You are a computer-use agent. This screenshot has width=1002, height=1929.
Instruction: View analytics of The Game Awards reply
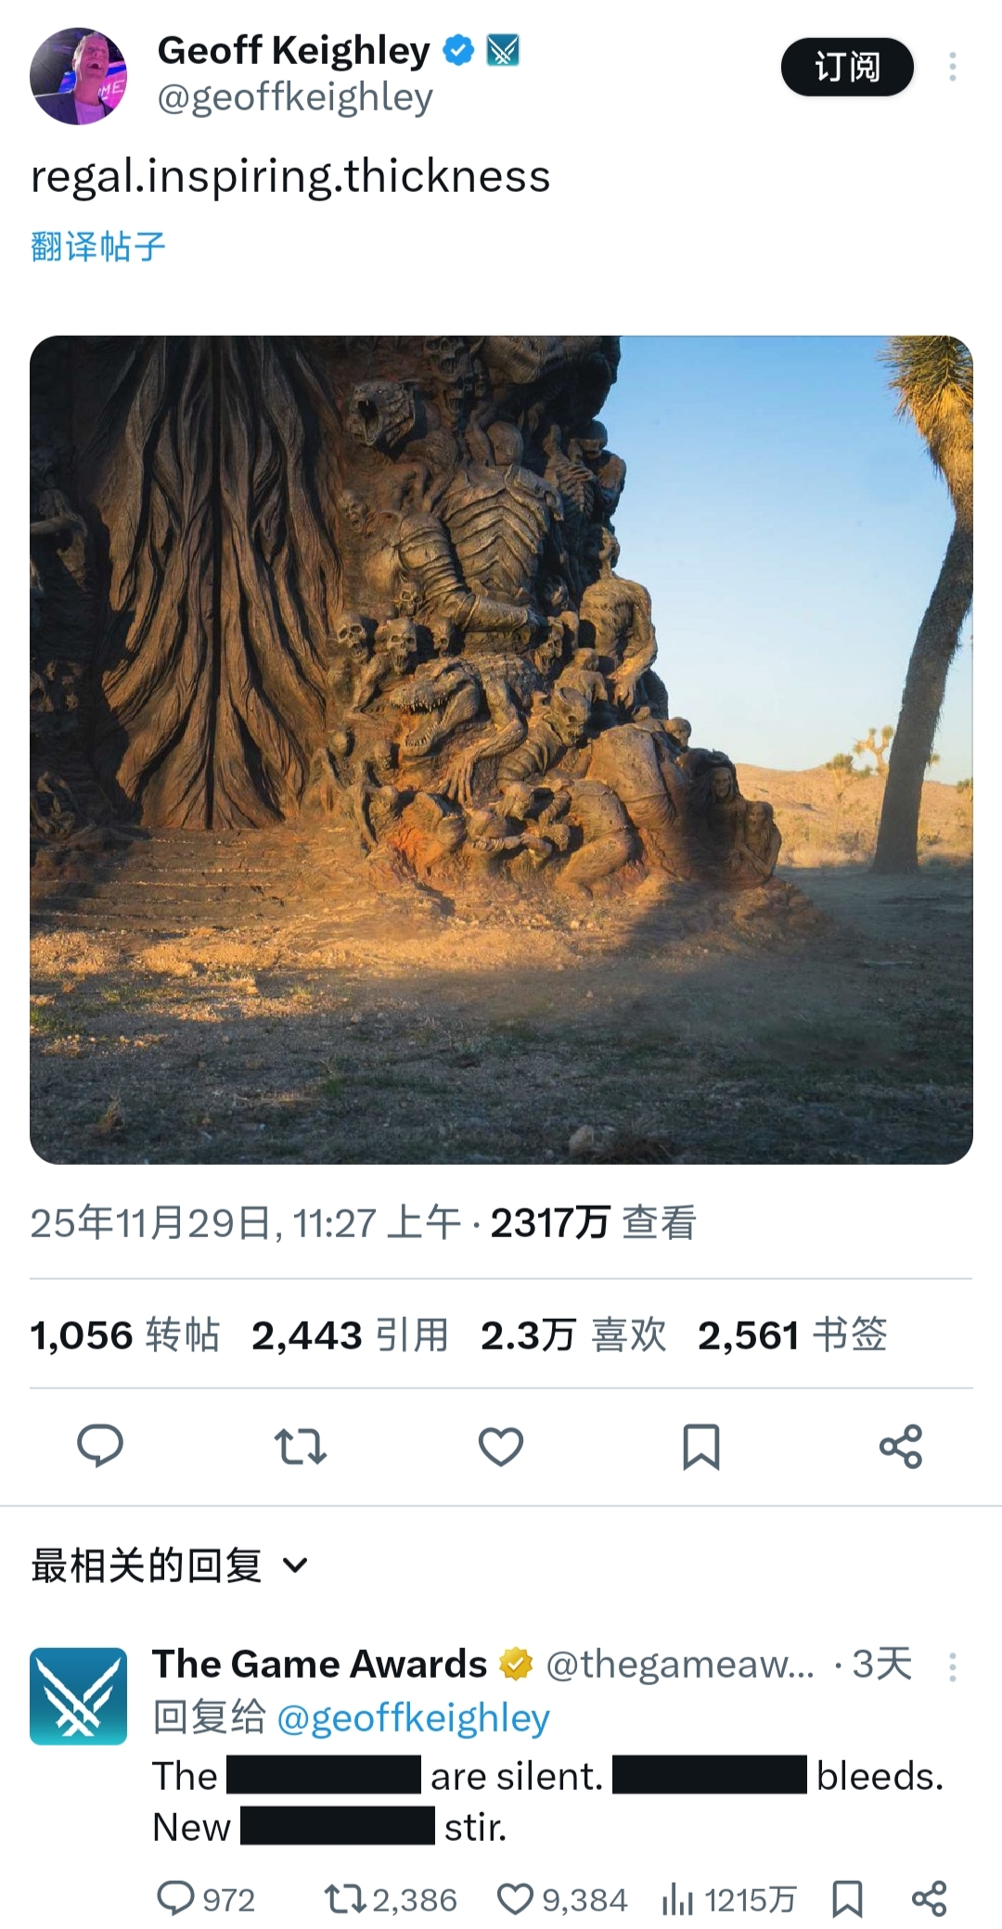[728, 1899]
